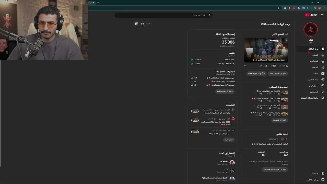Click الاطلاع على التعليقات (69) button
Viewport: 327px width, 184px height.
[256, 73]
